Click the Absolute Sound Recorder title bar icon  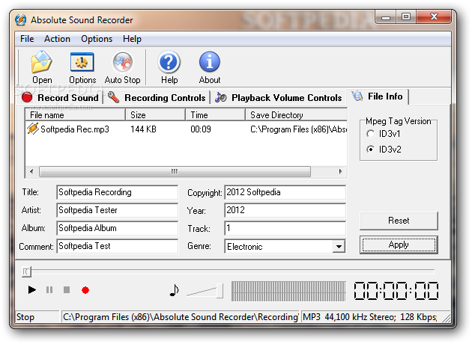[x=20, y=20]
